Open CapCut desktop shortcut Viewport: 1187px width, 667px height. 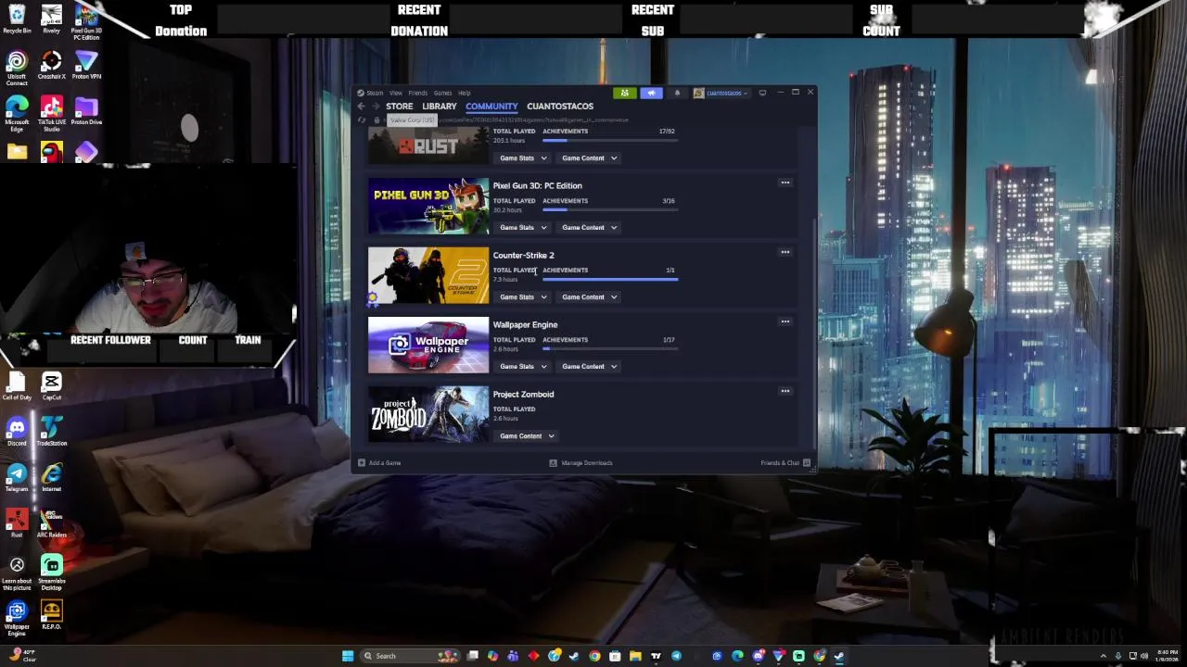51,385
